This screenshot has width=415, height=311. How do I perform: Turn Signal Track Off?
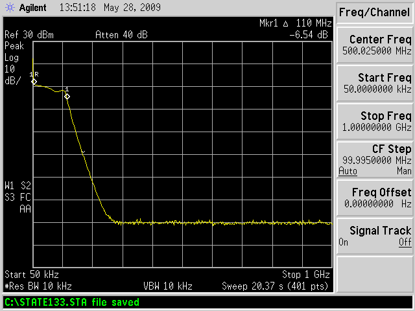[405, 242]
